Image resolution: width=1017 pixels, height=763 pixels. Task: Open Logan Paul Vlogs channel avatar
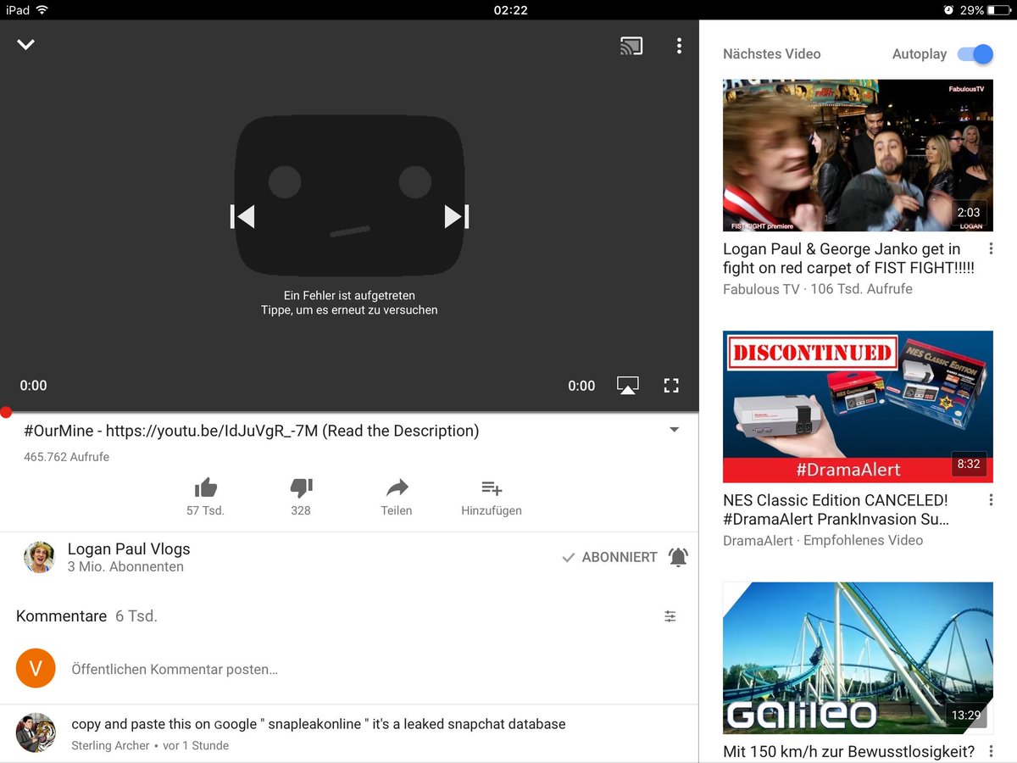39,557
